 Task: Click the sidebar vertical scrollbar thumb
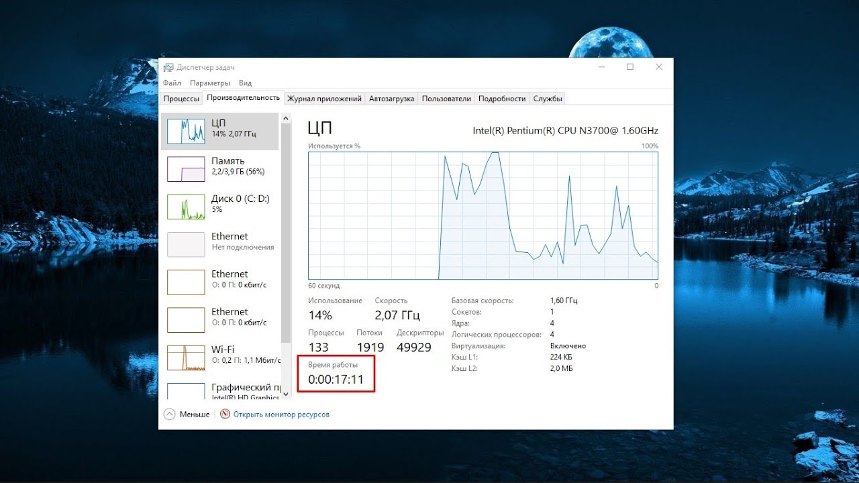tap(286, 233)
